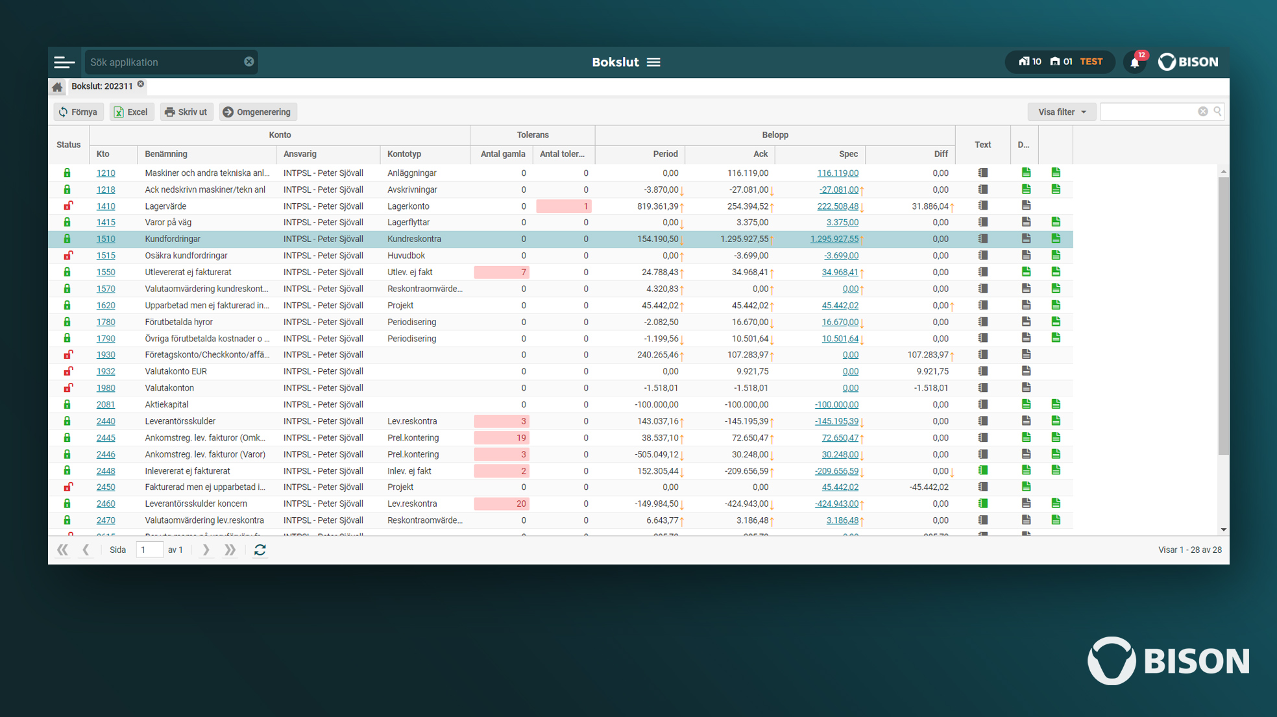Open last-column sheet icon for row 1510
Image resolution: width=1277 pixels, height=717 pixels.
(x=1056, y=239)
